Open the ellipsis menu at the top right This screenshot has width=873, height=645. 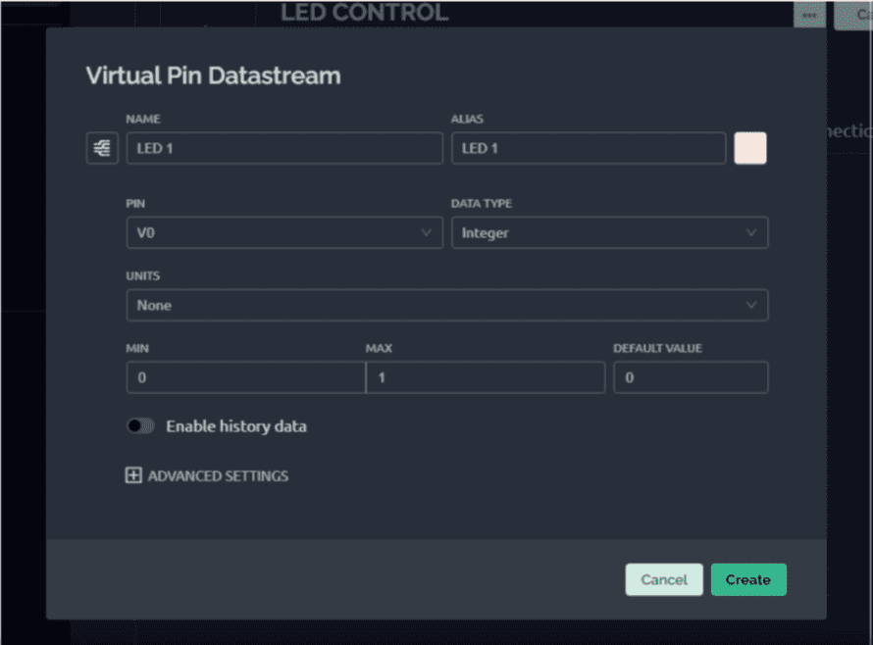(809, 15)
